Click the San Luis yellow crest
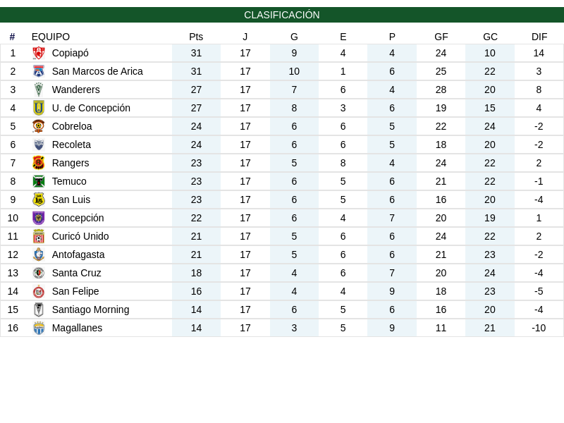The width and height of the screenshot is (564, 423). (x=39, y=200)
